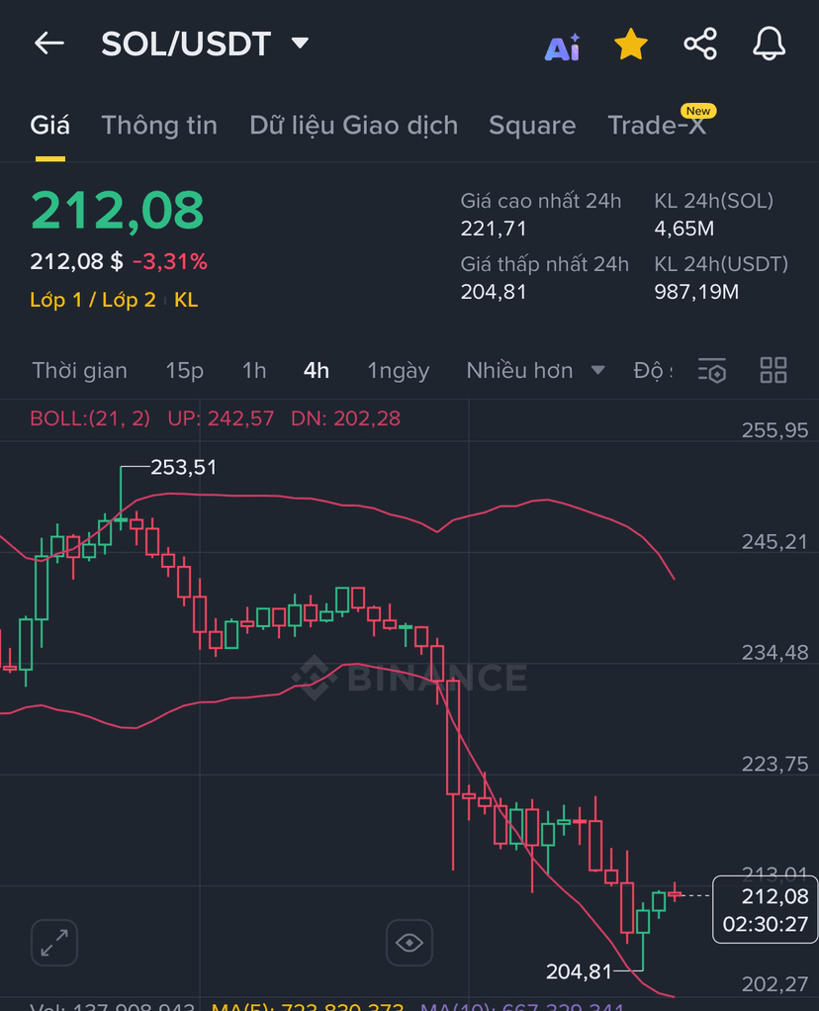Open price alert bell icon

769,45
